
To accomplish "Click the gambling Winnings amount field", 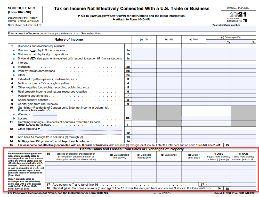I will pyautogui.click(x=45, y=114).
